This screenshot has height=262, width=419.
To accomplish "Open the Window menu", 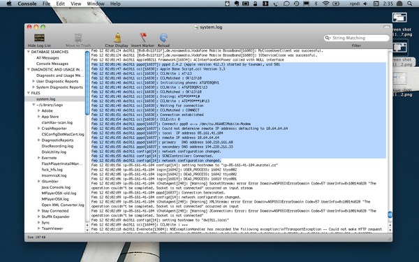I will [x=96, y=3].
